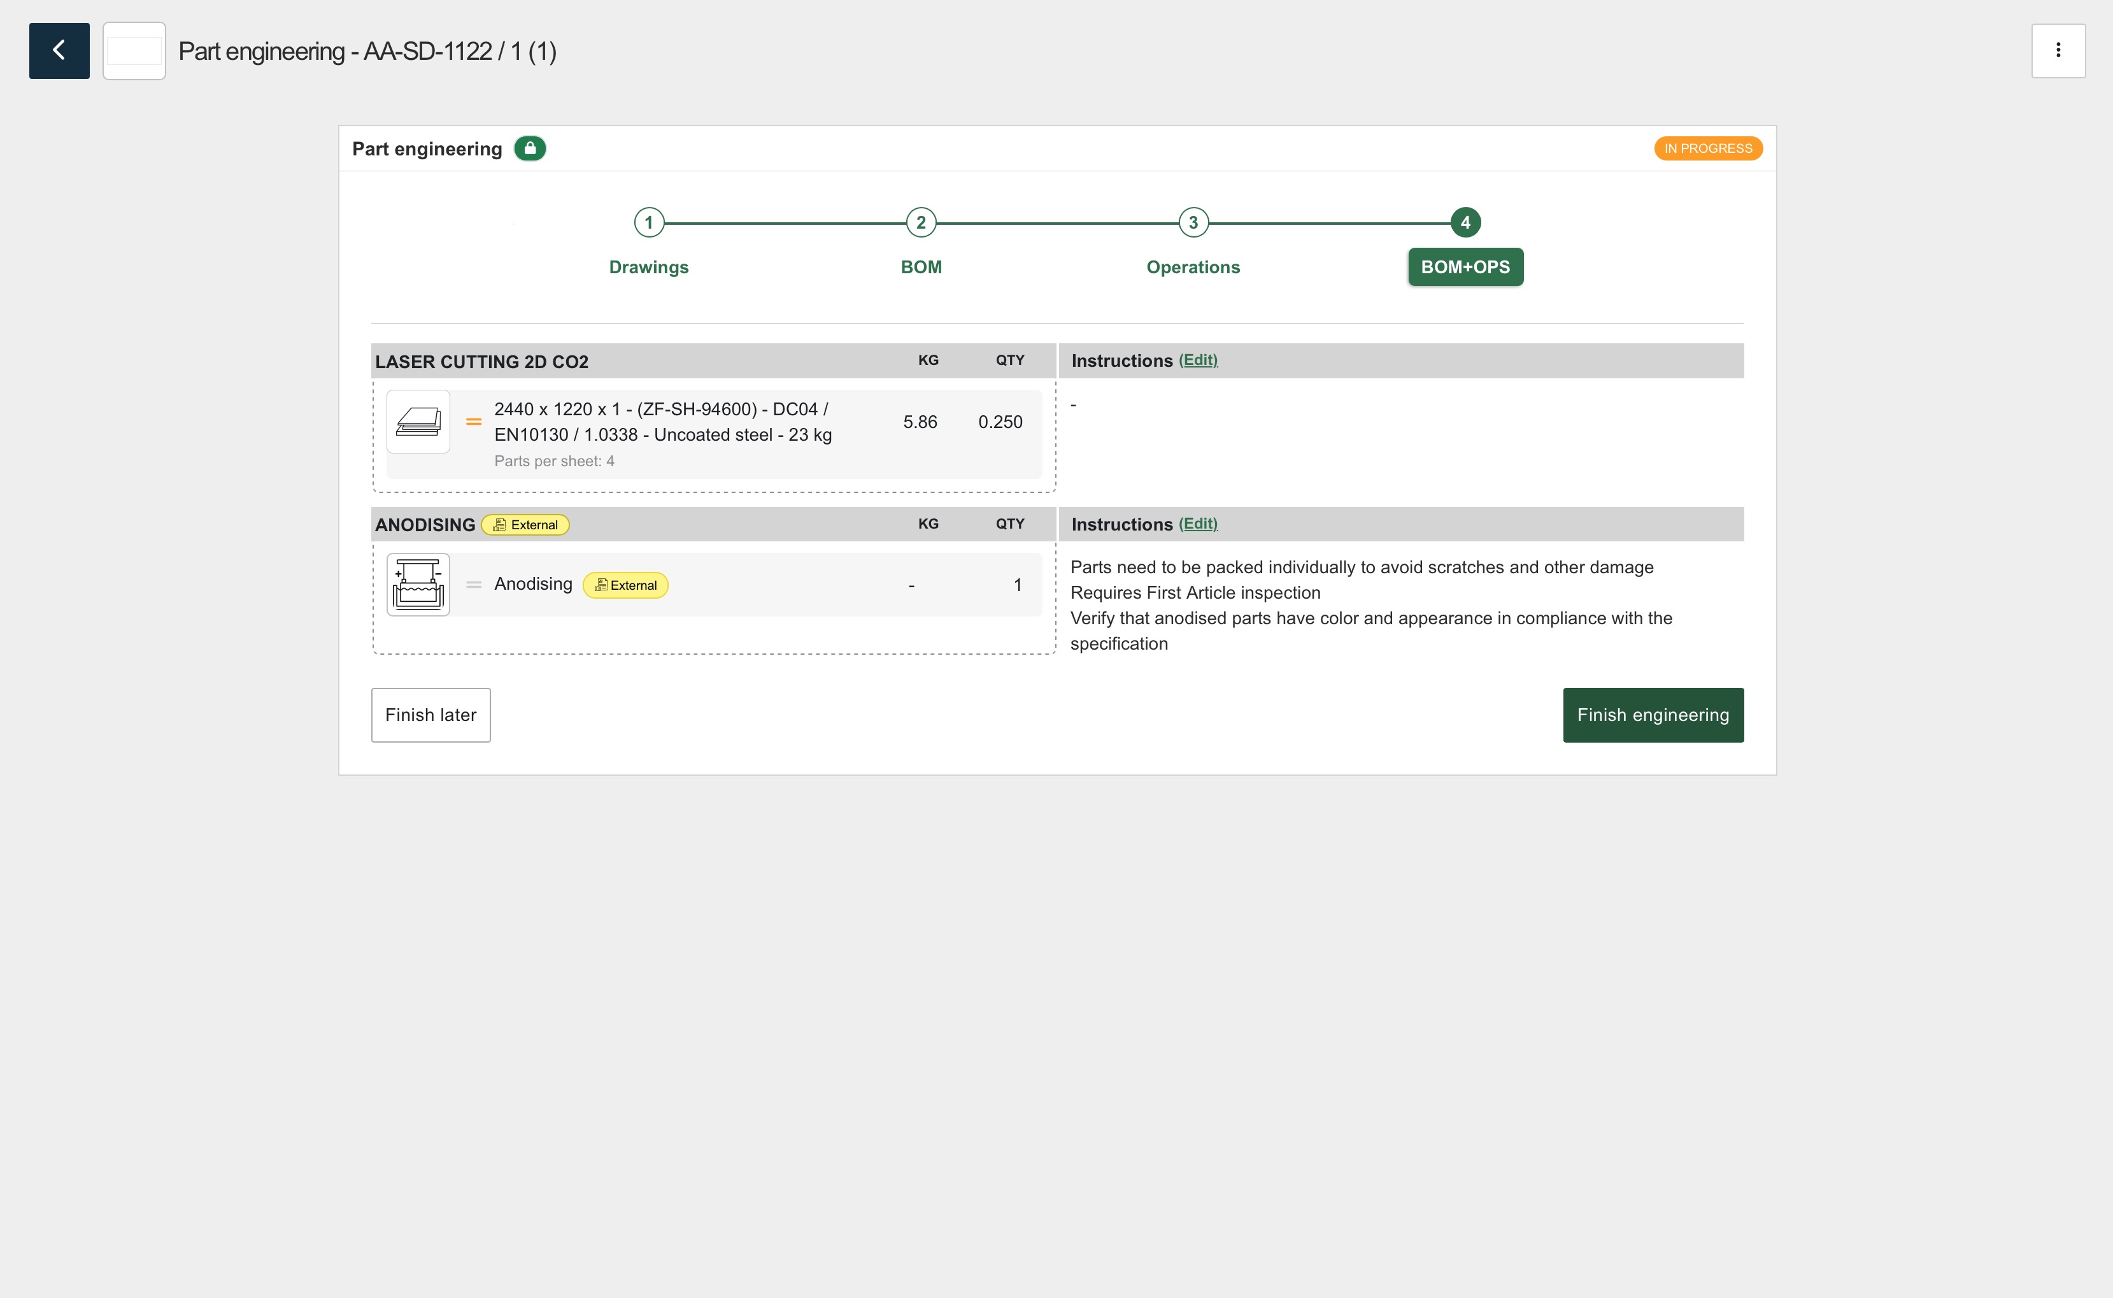Click the IN PROGRESS status badge
Image resolution: width=2113 pixels, height=1298 pixels.
click(1707, 148)
